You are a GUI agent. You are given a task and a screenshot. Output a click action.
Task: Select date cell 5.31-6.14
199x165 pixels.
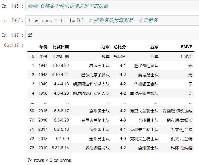click(60, 148)
